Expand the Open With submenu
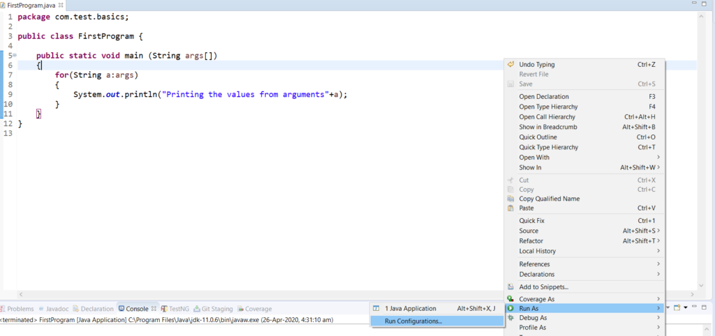715x336 pixels. 658,158
